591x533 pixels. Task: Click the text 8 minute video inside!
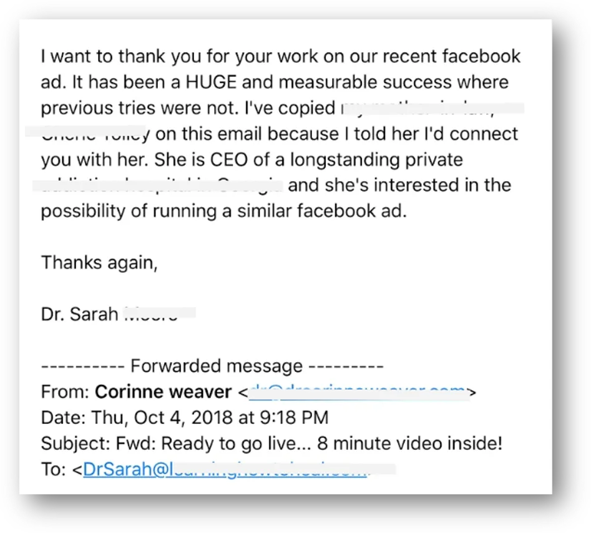(410, 444)
